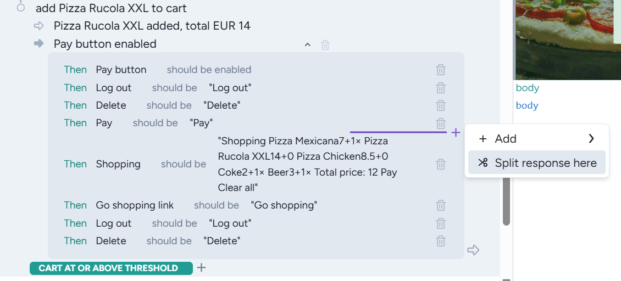Delete the Shopping cart text assertion row

point(441,164)
